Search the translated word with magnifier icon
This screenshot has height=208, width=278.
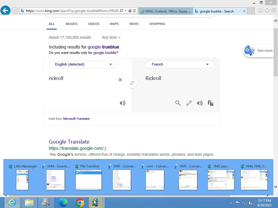(178, 103)
